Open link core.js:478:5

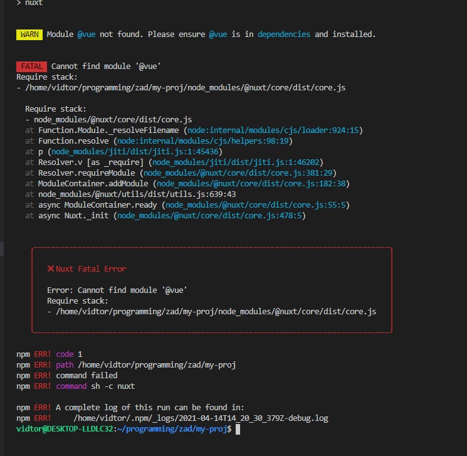click(x=209, y=216)
